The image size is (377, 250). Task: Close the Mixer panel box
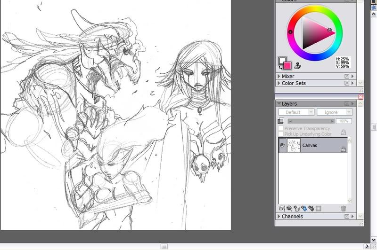coord(347,76)
